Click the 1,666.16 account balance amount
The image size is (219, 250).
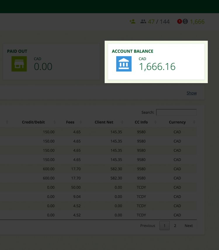(157, 67)
